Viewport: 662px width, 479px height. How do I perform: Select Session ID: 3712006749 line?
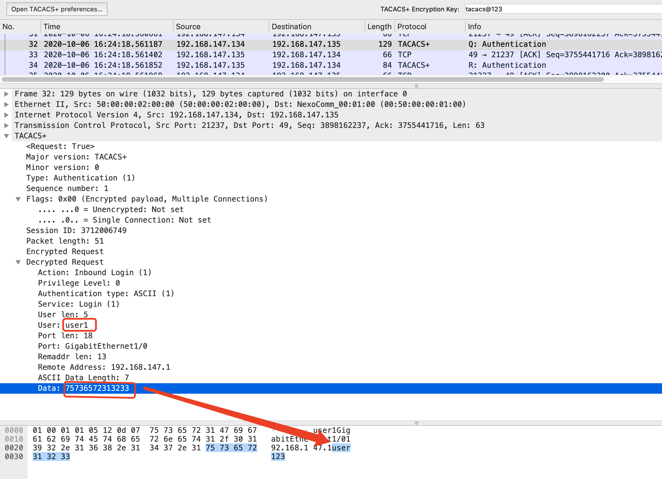coord(76,230)
